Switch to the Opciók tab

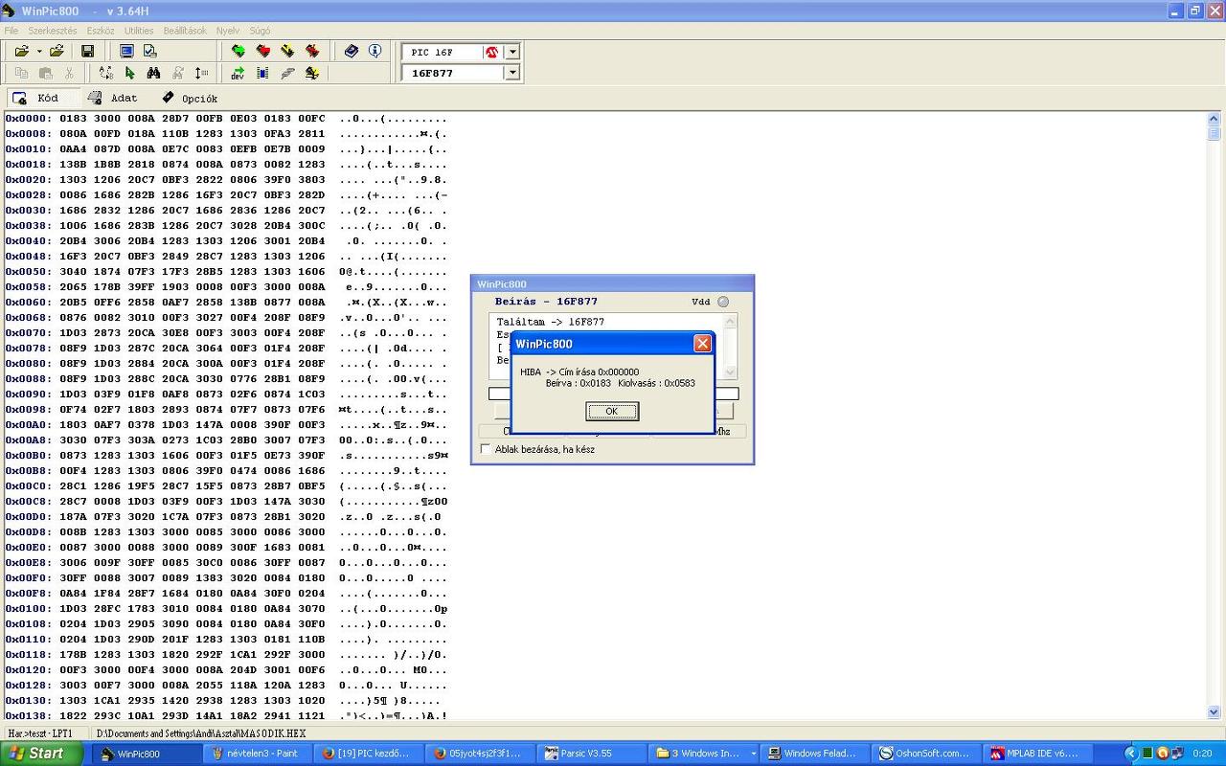coord(190,98)
